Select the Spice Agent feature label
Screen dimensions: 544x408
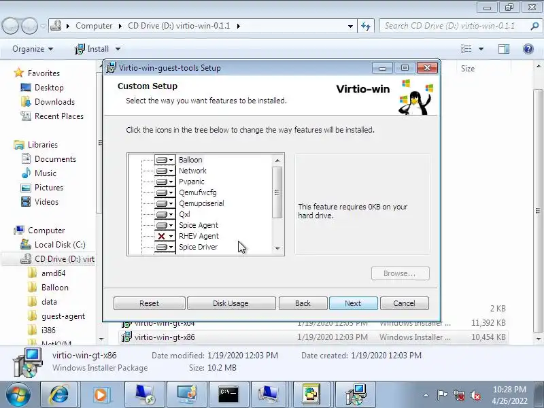(x=199, y=225)
